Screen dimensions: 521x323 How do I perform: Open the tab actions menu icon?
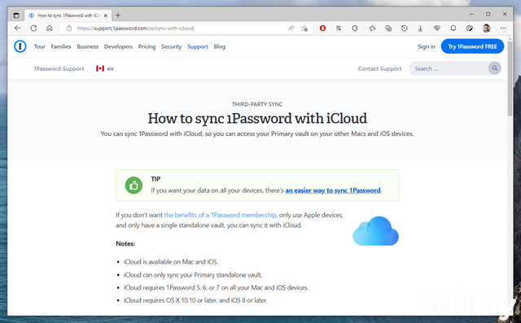16,15
